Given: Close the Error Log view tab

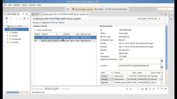Looking at the screenshot, I should tap(57, 89).
